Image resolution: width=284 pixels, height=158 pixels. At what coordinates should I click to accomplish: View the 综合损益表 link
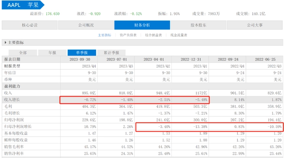click(153, 35)
